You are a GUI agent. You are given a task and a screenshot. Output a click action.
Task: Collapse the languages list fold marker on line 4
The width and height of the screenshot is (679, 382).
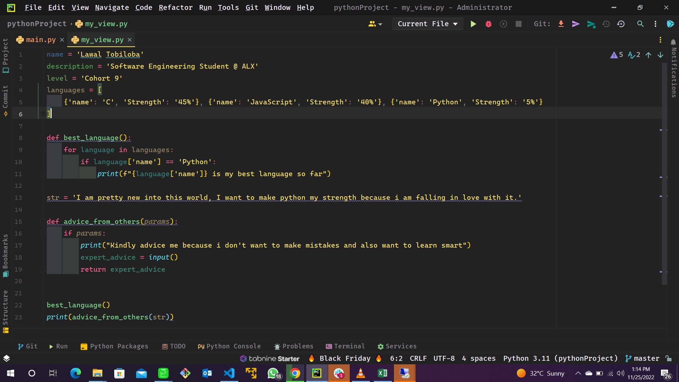(x=42, y=90)
